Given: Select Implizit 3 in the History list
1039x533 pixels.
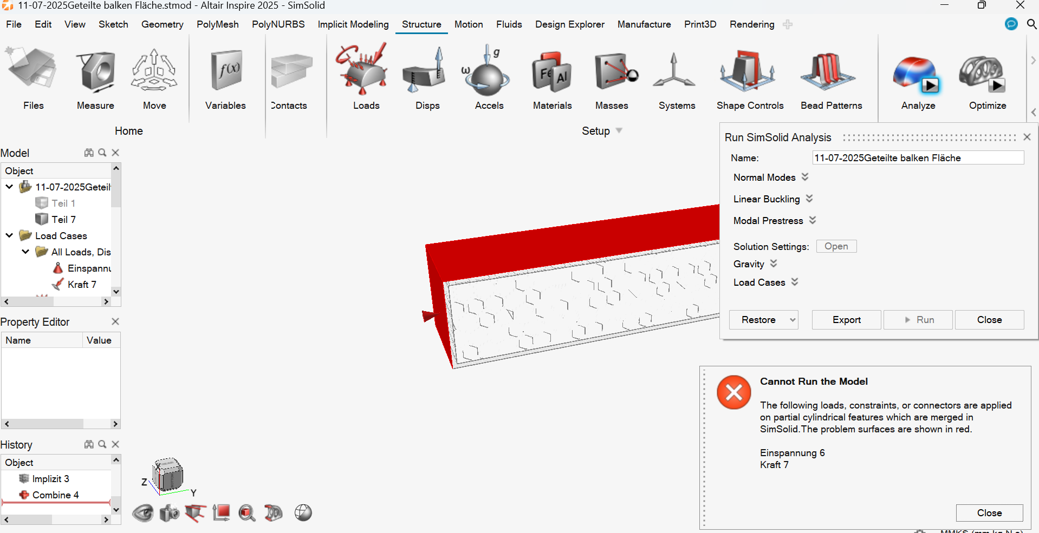Looking at the screenshot, I should coord(50,478).
